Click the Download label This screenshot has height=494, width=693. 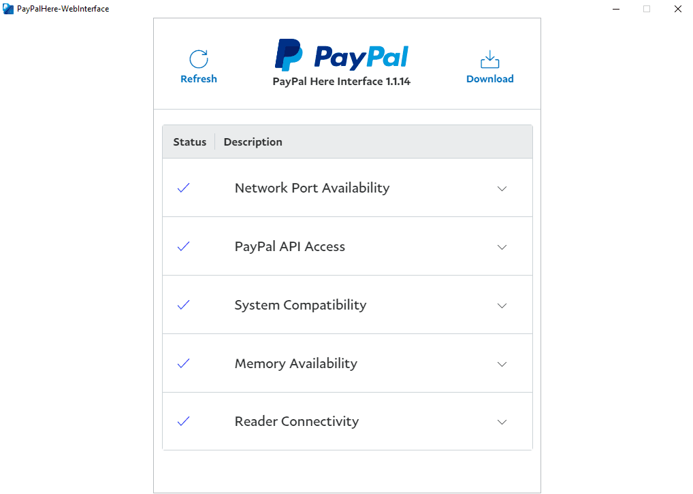pyautogui.click(x=489, y=78)
